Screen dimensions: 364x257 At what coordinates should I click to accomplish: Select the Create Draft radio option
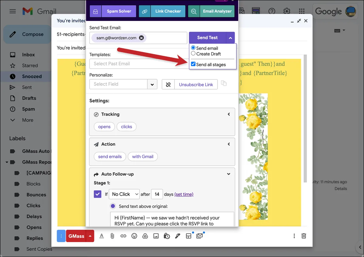pyautogui.click(x=193, y=53)
